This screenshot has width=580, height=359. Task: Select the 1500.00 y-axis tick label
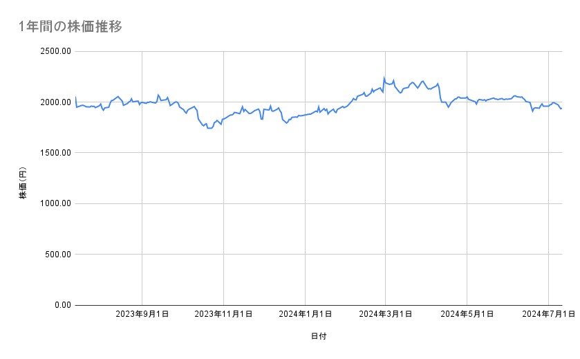pyautogui.click(x=54, y=153)
